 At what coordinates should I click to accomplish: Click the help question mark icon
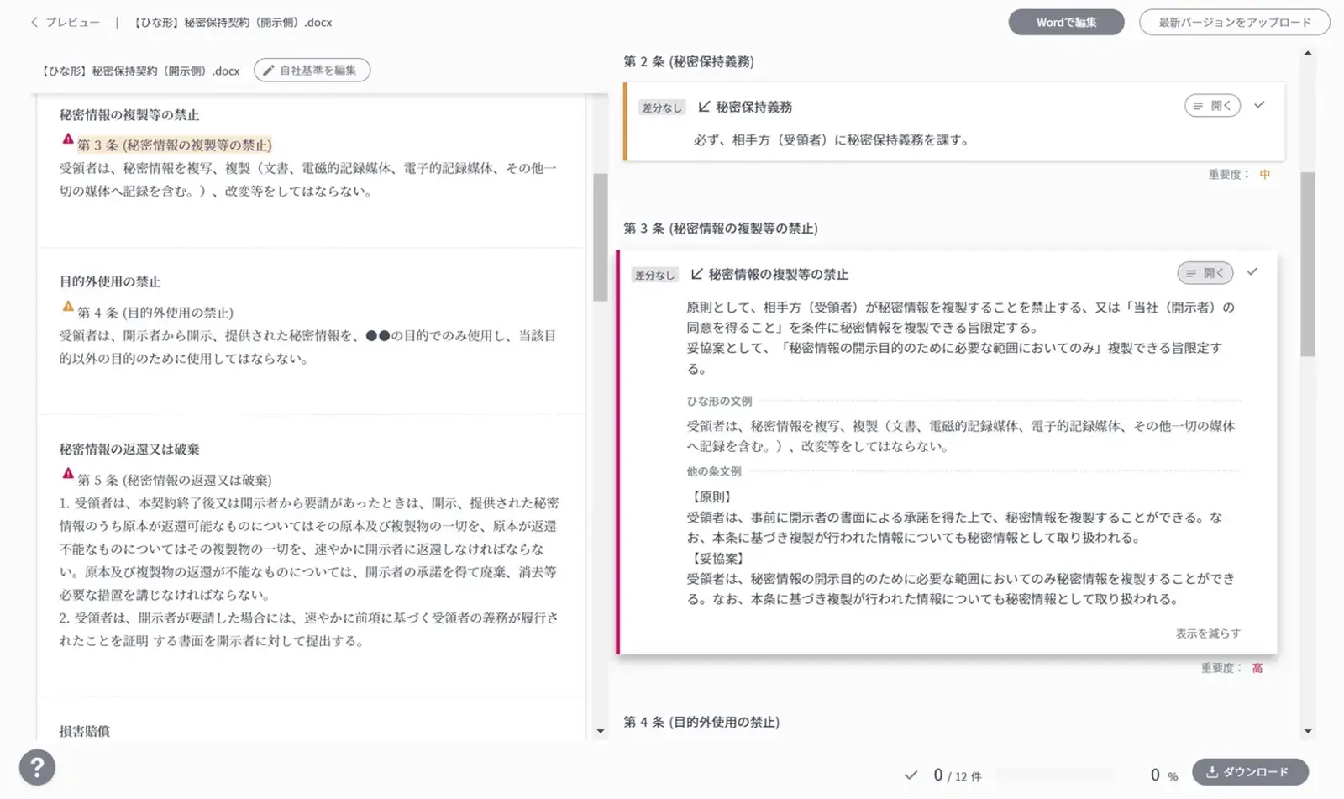37,767
